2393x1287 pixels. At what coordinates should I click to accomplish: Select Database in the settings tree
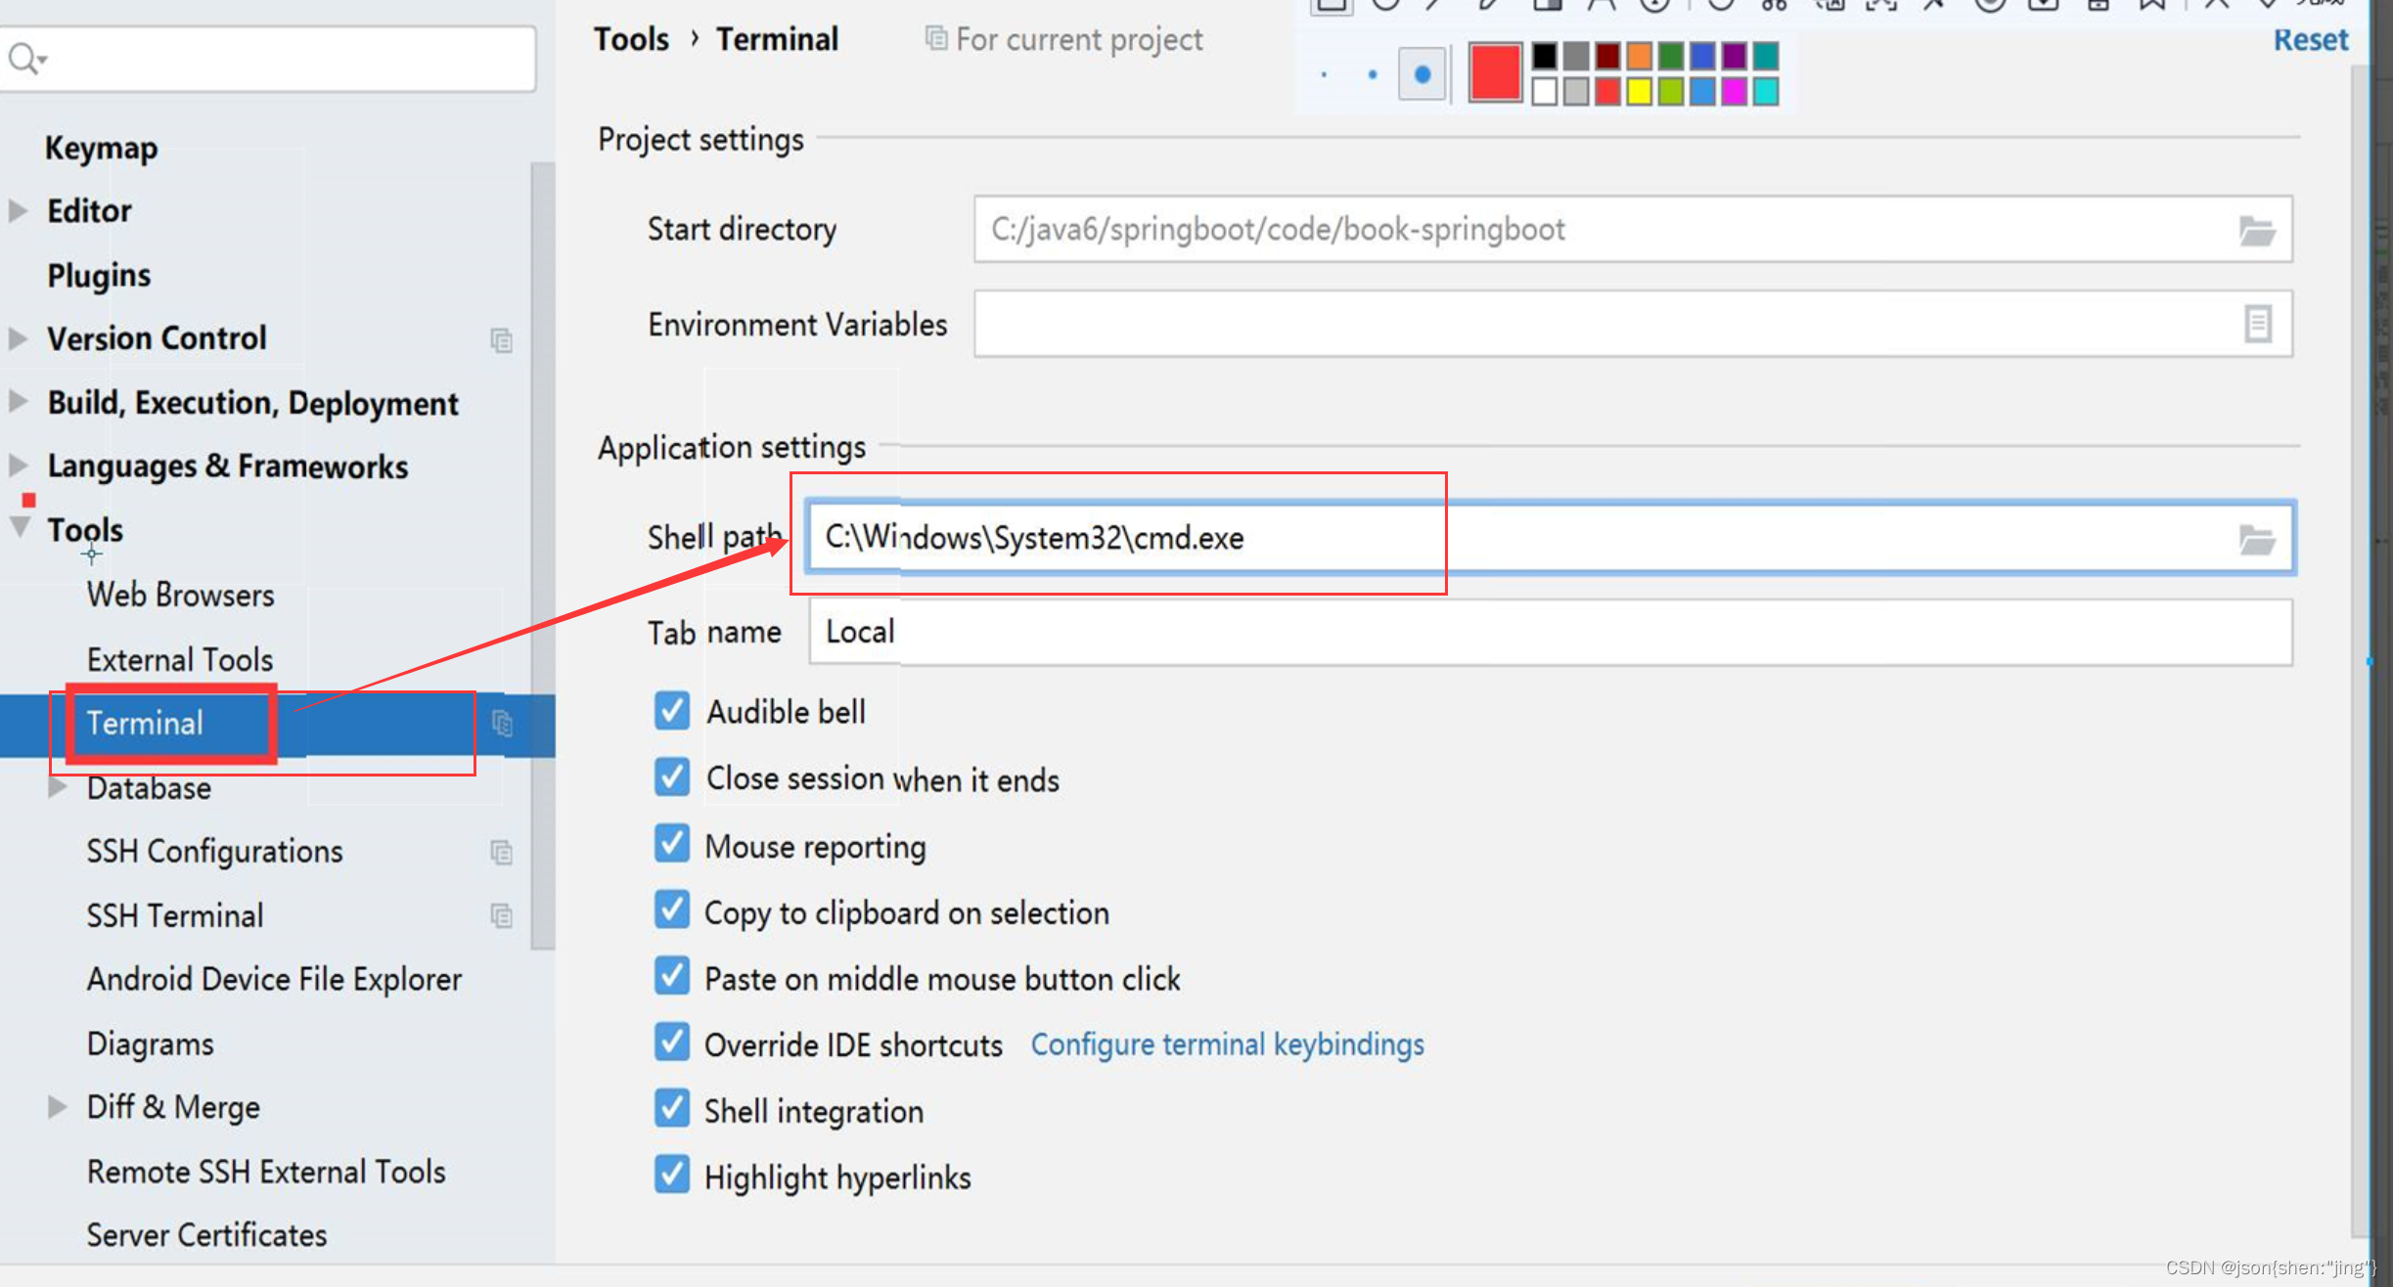tap(149, 788)
